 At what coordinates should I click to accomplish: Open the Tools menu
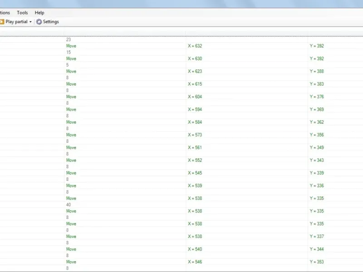point(22,13)
